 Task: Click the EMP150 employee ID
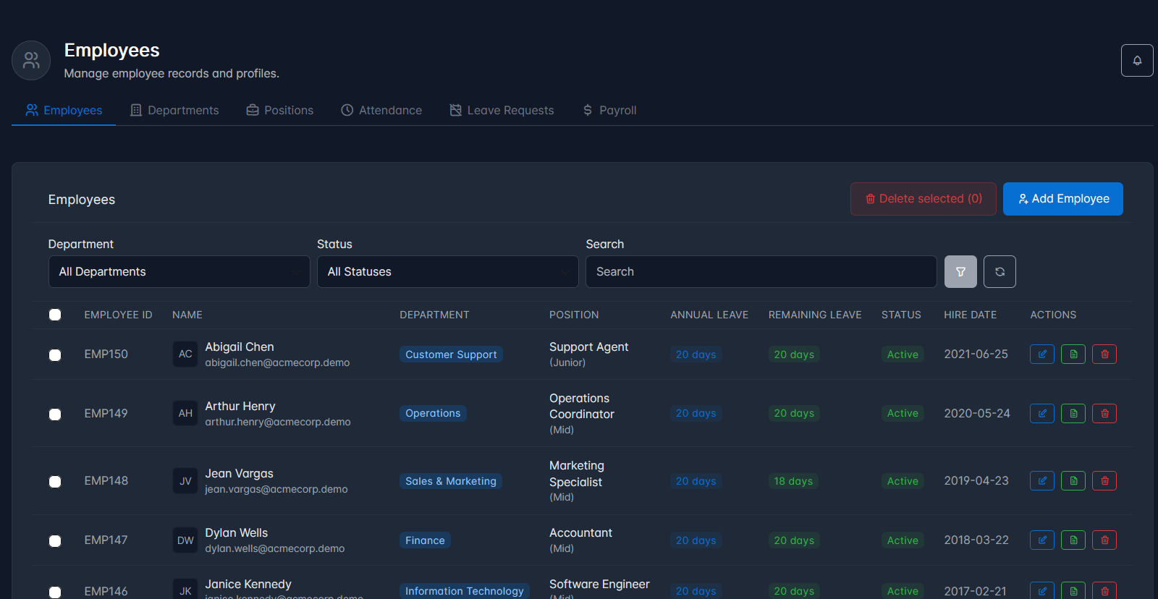point(106,354)
